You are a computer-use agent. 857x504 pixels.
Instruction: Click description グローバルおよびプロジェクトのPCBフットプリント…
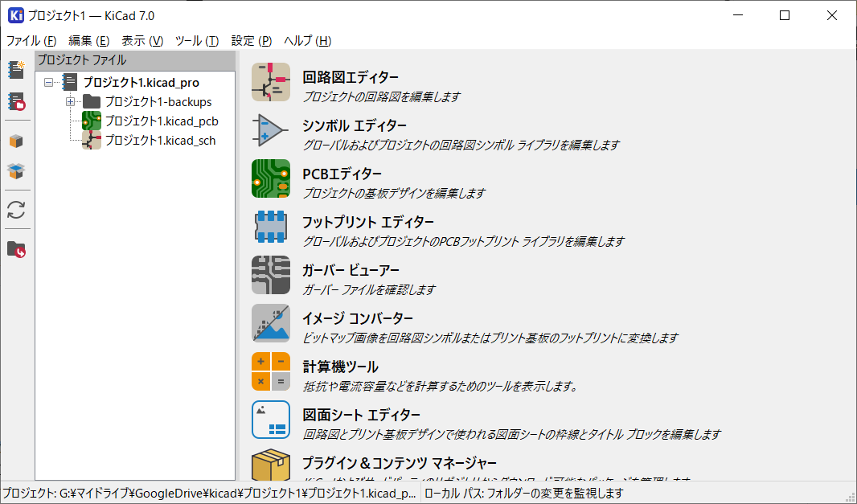click(x=463, y=241)
